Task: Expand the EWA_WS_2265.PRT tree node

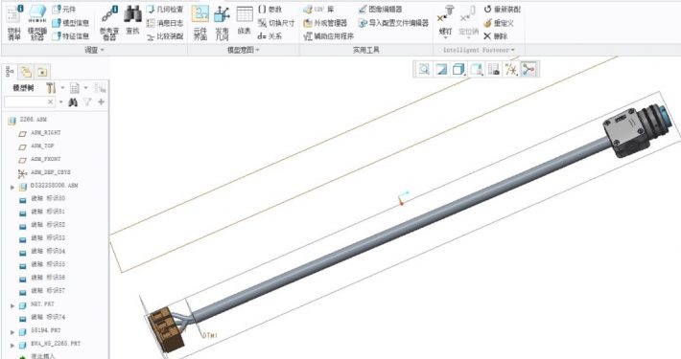Action: tap(12, 346)
